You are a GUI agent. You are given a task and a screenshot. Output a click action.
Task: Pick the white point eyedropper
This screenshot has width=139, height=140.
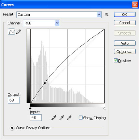click(69, 118)
